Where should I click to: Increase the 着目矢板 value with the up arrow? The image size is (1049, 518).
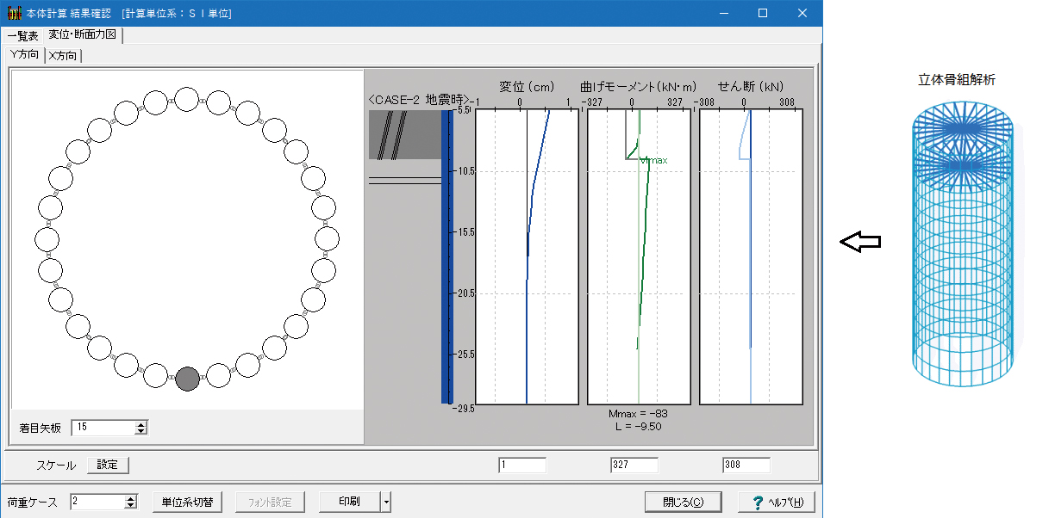141,423
